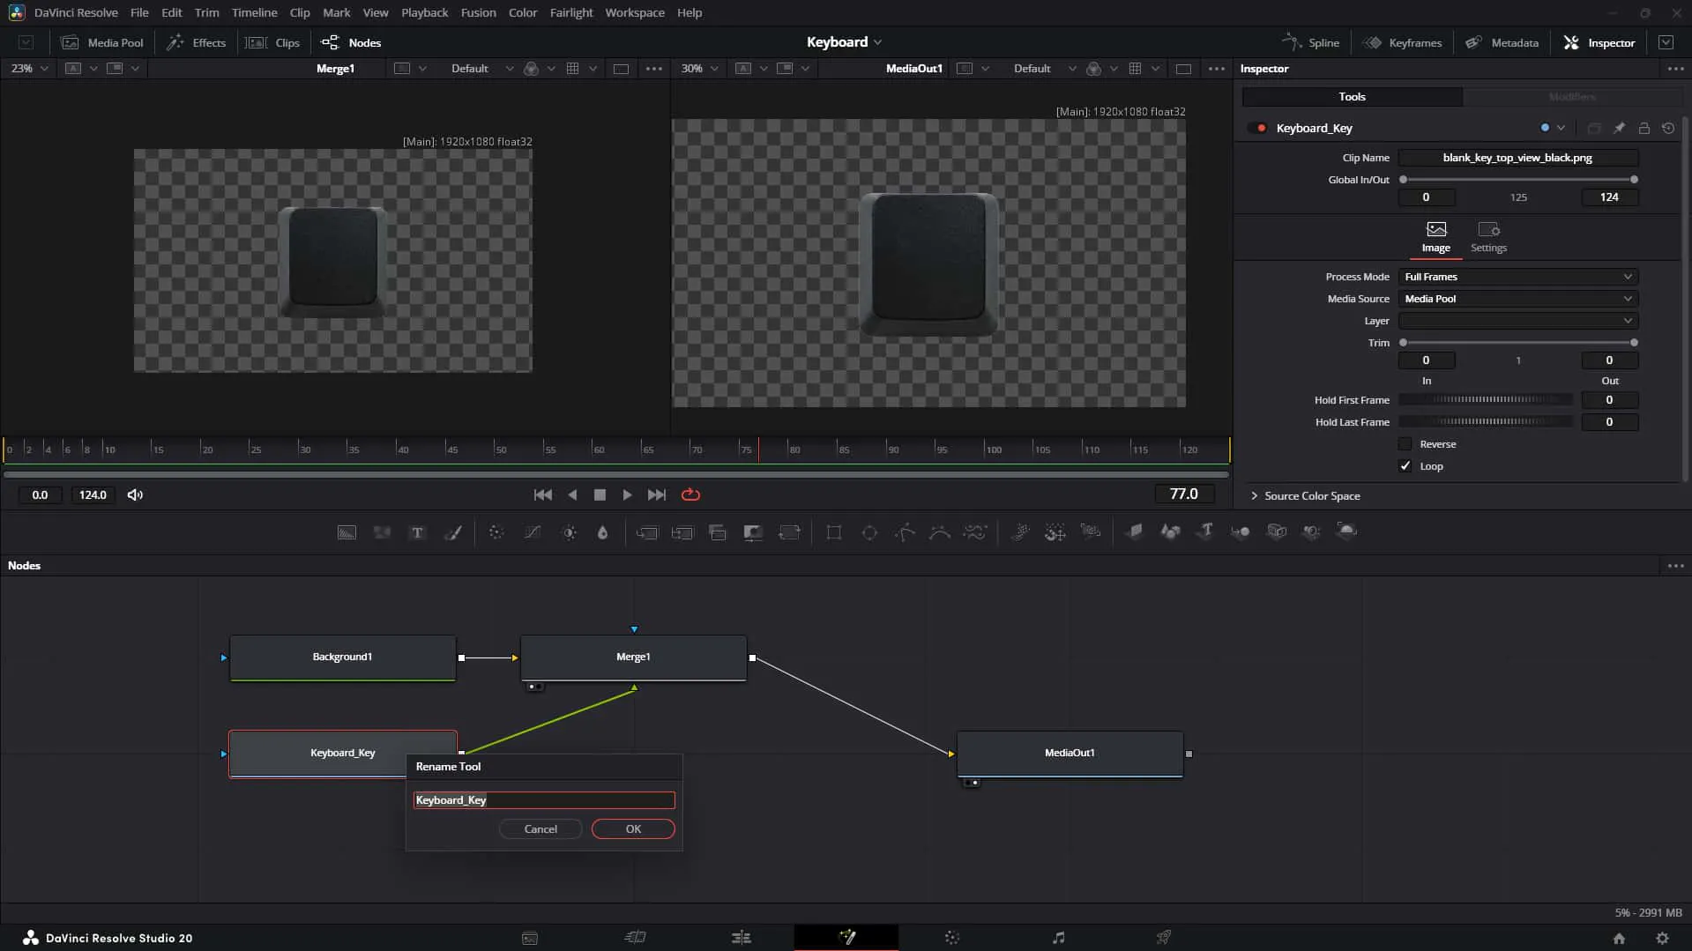Viewport: 1692px width, 951px height.
Task: Open the Fusion page at bottom bar
Action: click(846, 937)
